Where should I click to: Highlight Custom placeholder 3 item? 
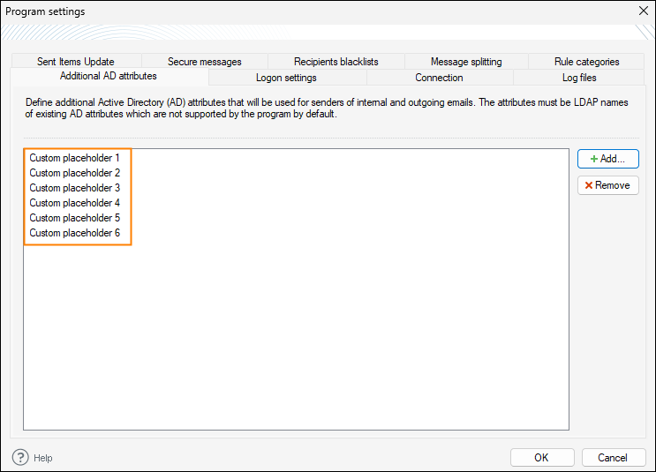coord(74,188)
